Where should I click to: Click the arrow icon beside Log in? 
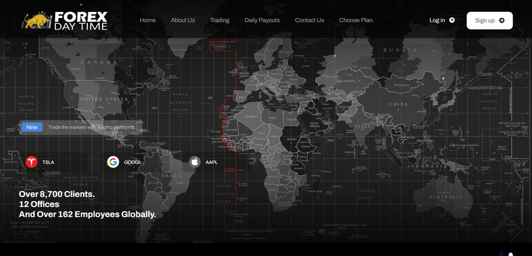[452, 21]
